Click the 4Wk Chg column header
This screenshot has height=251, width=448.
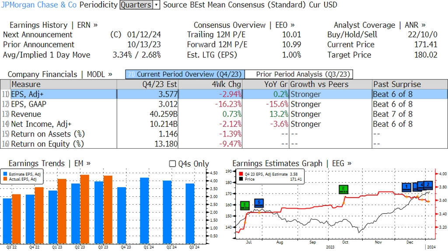coord(210,84)
